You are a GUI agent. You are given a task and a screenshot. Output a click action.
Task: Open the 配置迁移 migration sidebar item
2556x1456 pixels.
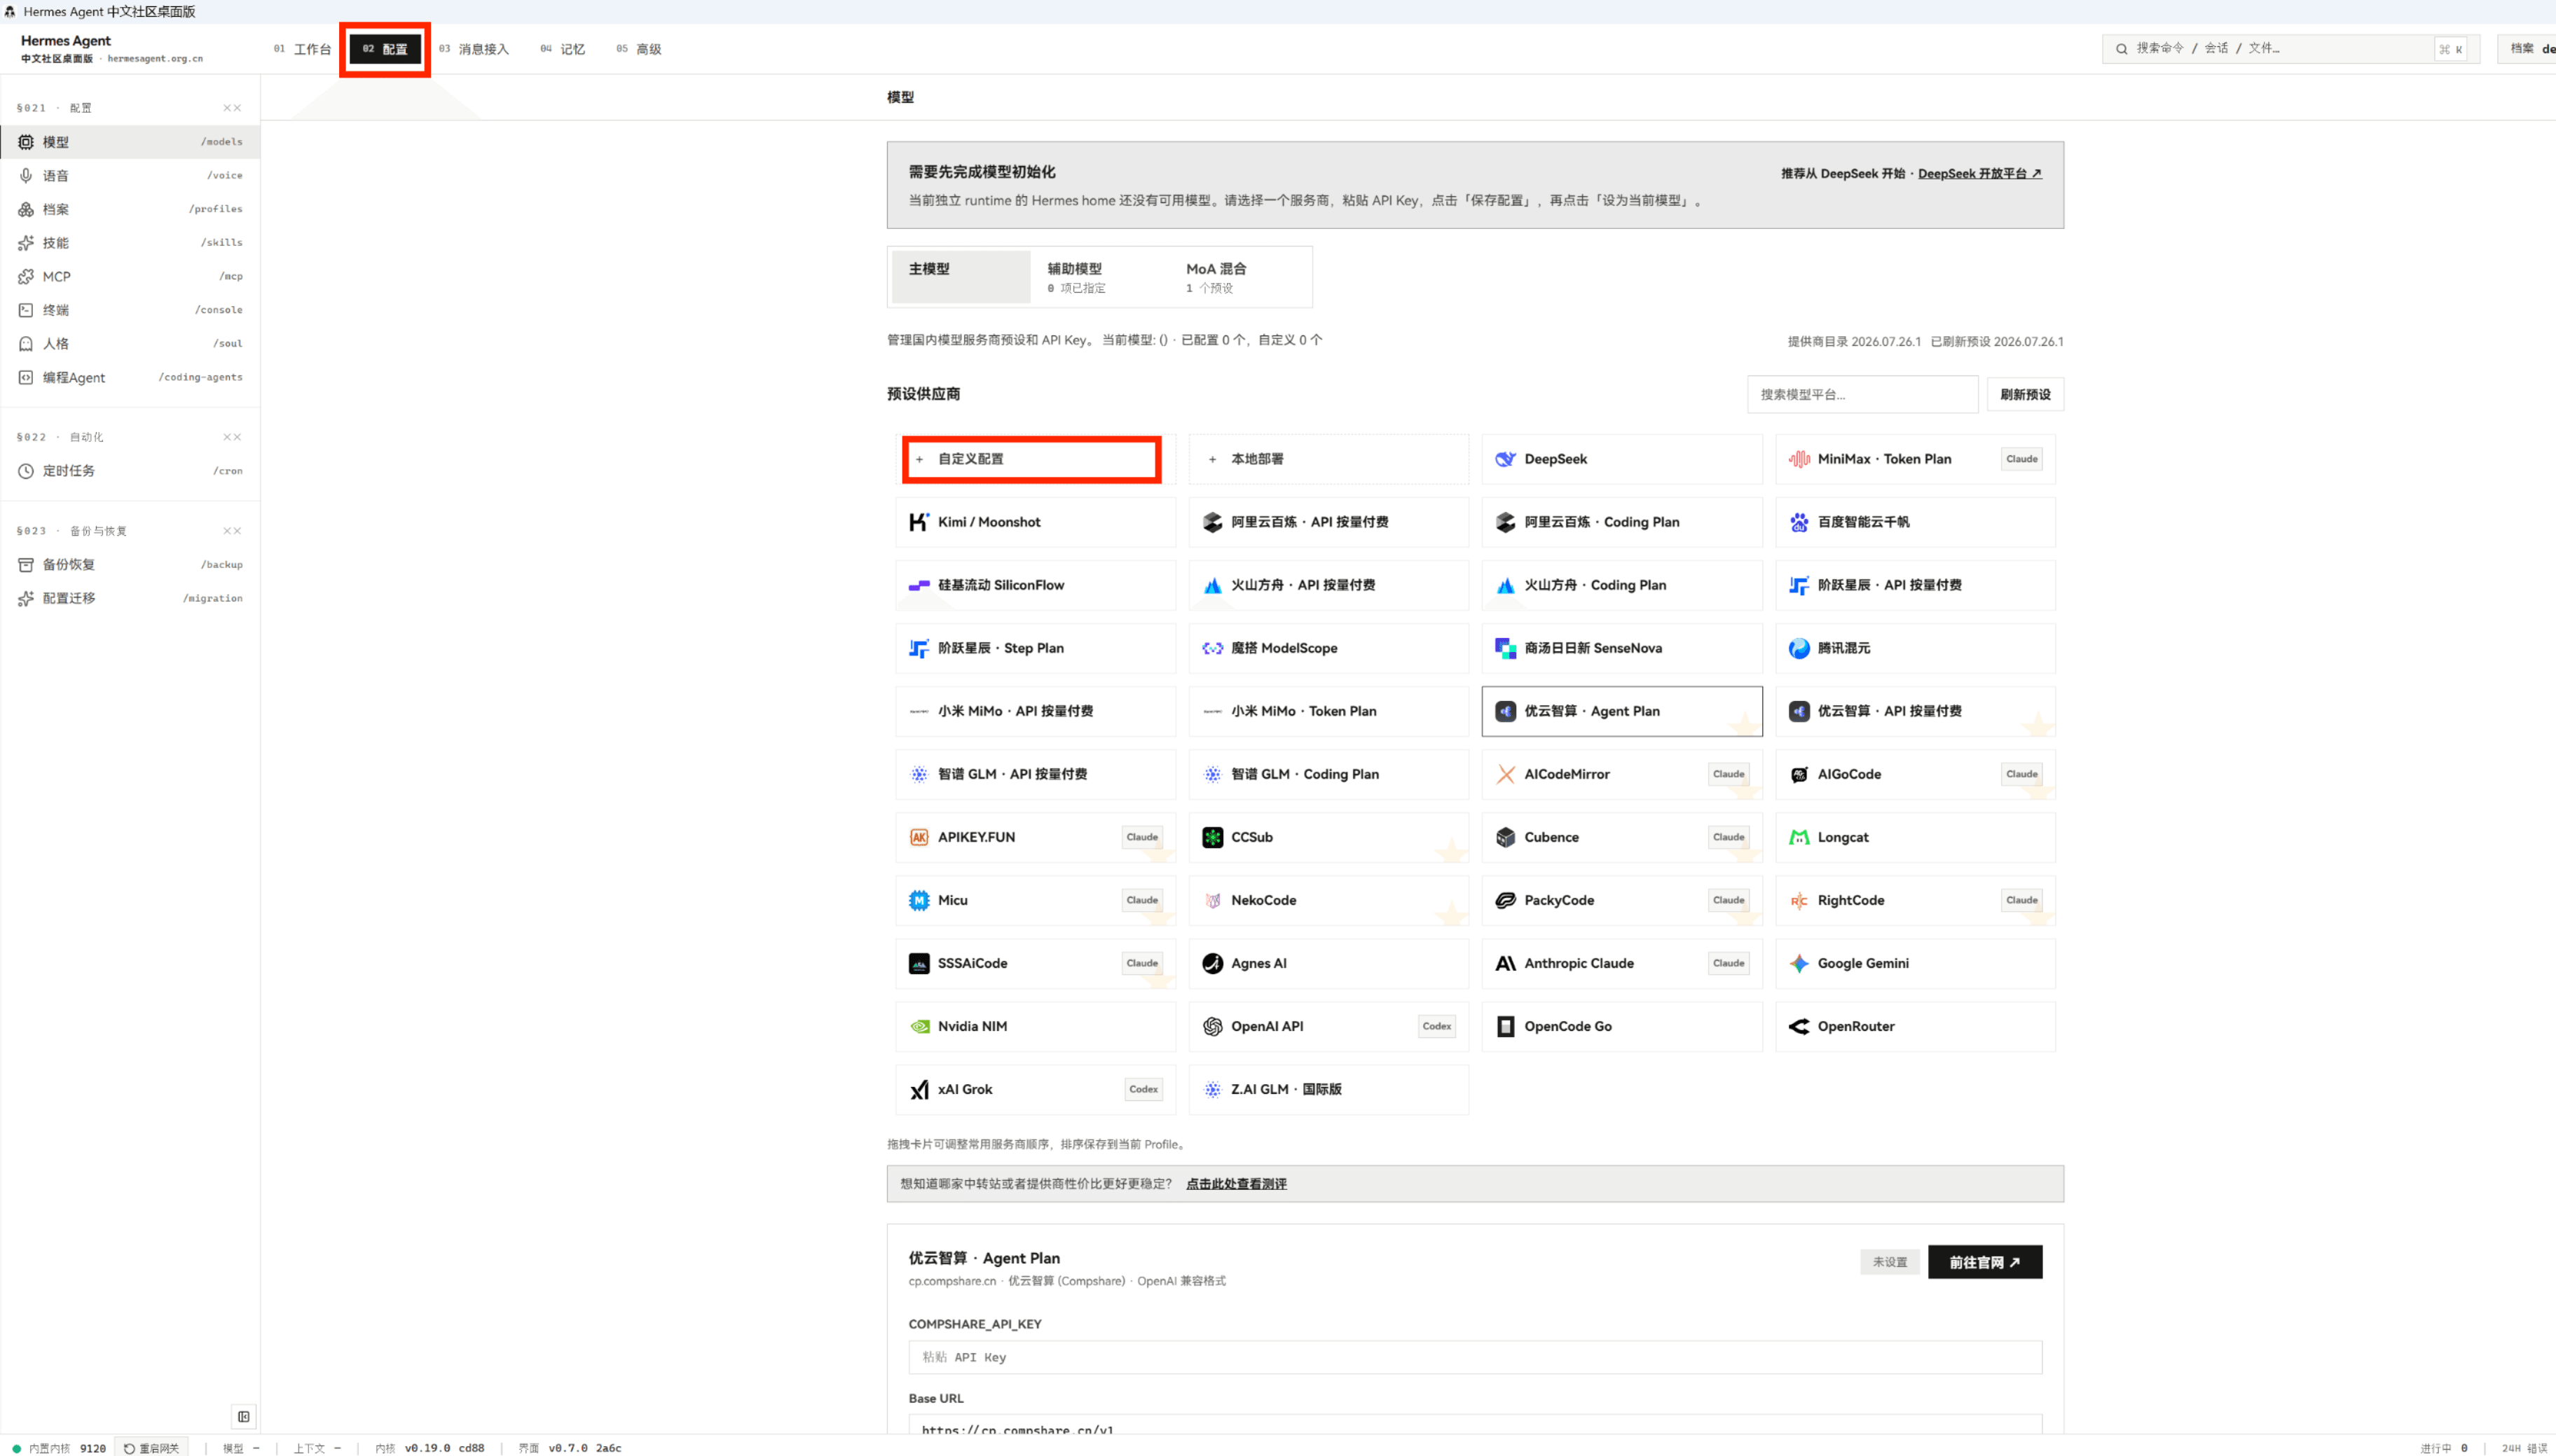coord(130,598)
